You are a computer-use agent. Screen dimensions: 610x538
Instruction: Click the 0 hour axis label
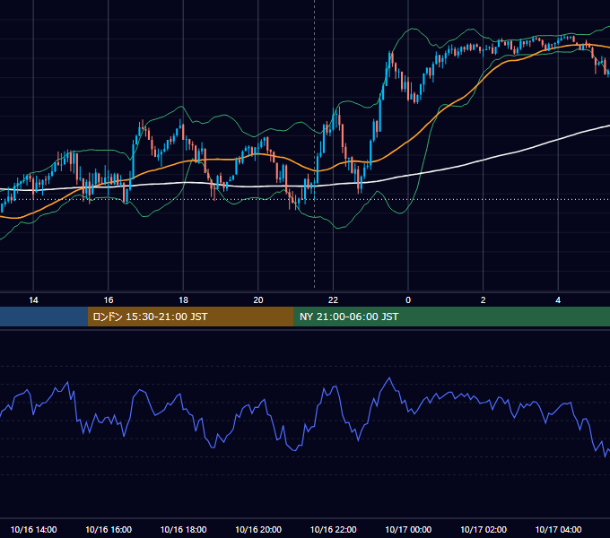408,300
